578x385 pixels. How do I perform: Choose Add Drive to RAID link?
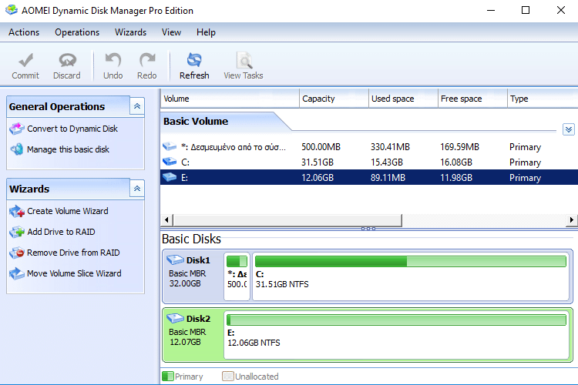(61, 232)
